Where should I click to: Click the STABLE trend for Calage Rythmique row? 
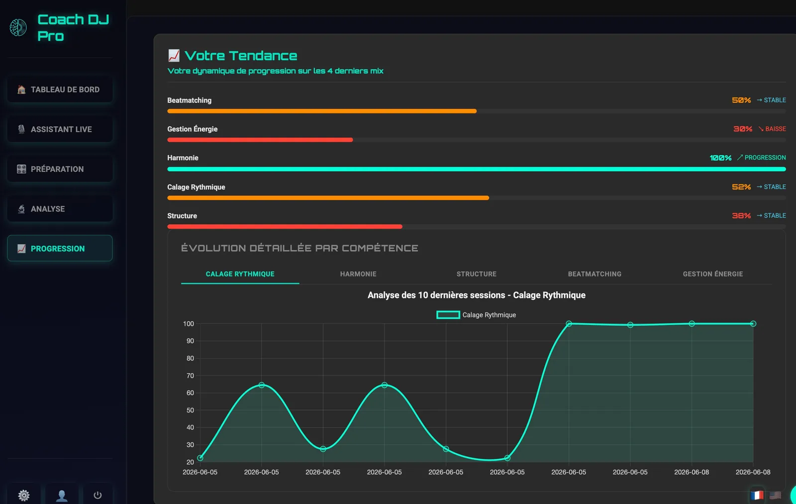point(771,187)
